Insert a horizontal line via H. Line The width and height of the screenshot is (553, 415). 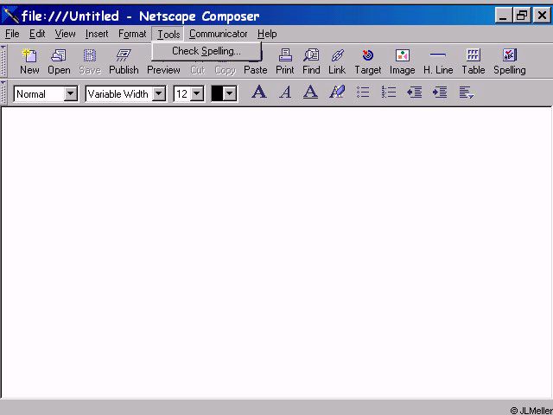(438, 61)
